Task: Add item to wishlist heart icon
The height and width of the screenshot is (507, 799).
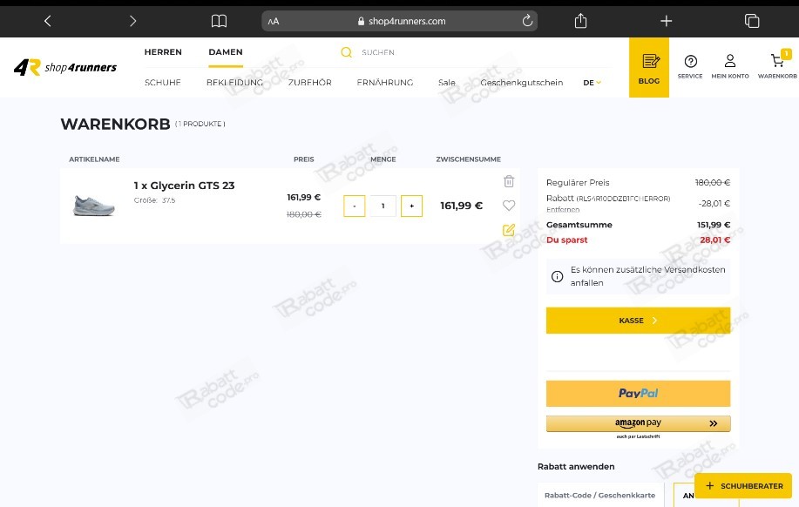Action: [x=509, y=206]
